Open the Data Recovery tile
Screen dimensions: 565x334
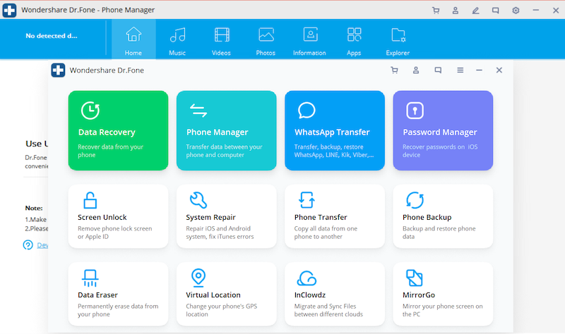click(118, 130)
